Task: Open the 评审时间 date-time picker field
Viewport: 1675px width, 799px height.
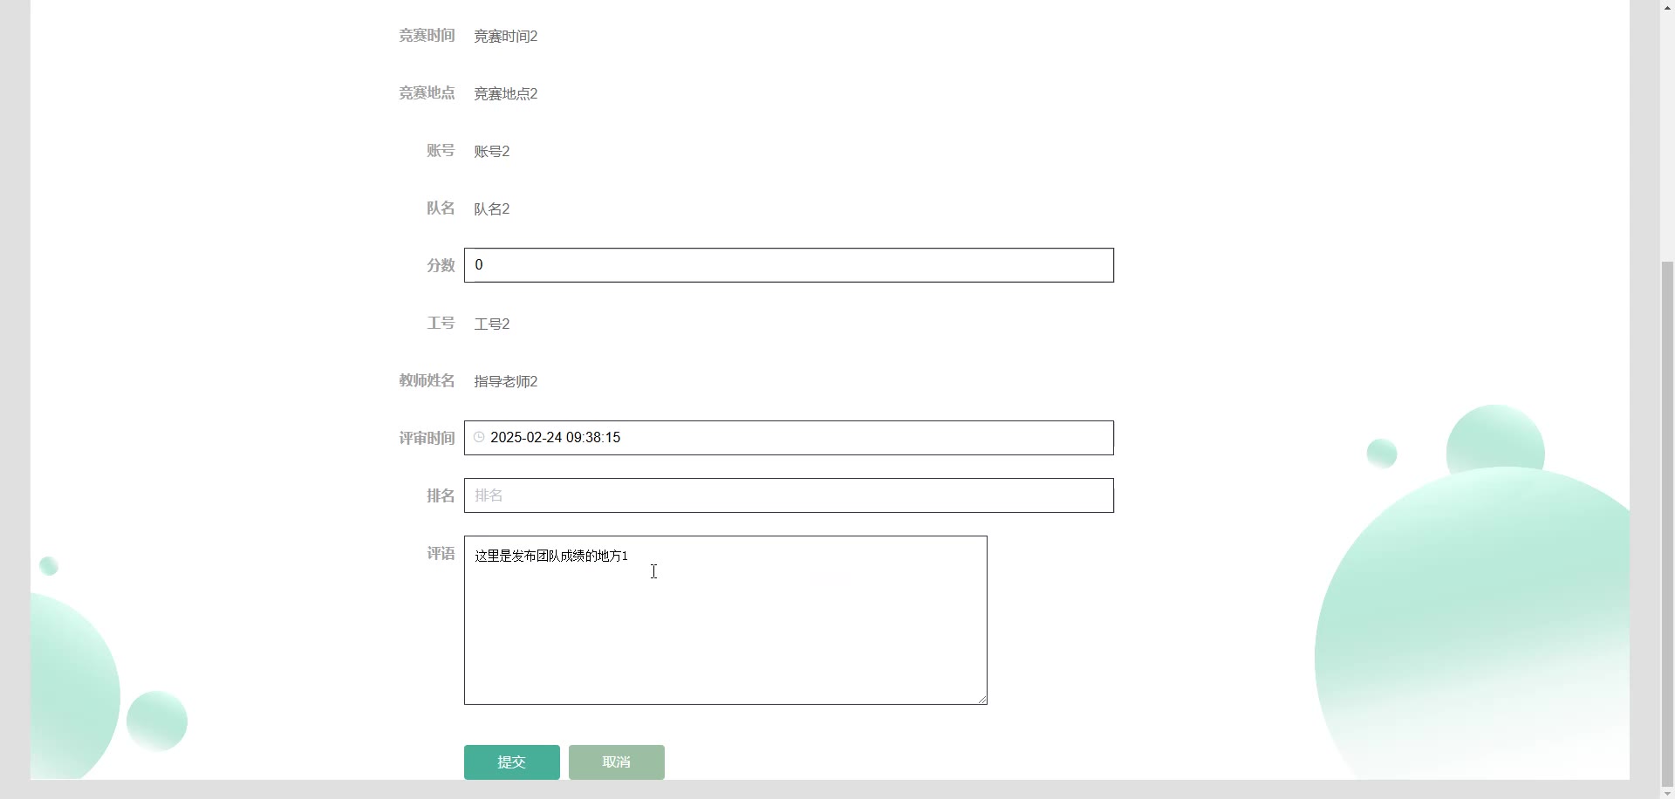Action: [789, 438]
